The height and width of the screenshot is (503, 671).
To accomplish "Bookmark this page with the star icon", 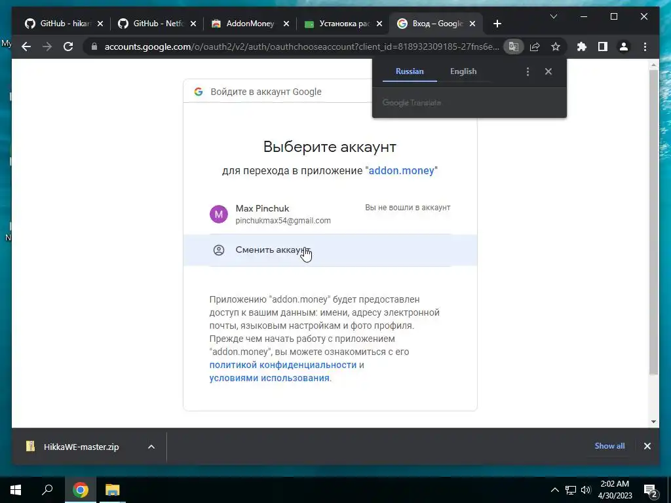I will [556, 47].
